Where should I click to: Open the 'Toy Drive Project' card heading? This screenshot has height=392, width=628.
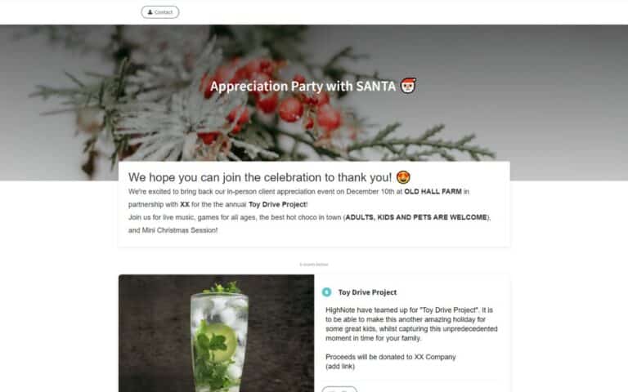[367, 292]
